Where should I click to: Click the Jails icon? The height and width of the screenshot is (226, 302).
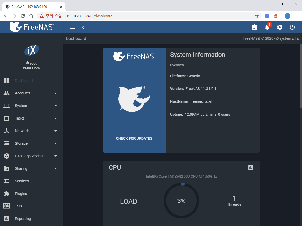pyautogui.click(x=7, y=206)
